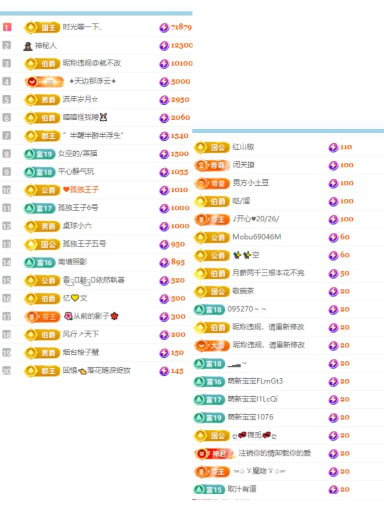This screenshot has height=513, width=384.
Task: Click the 郡王 badge beside 半醒半醉半浮生
Action: [x=42, y=136]
